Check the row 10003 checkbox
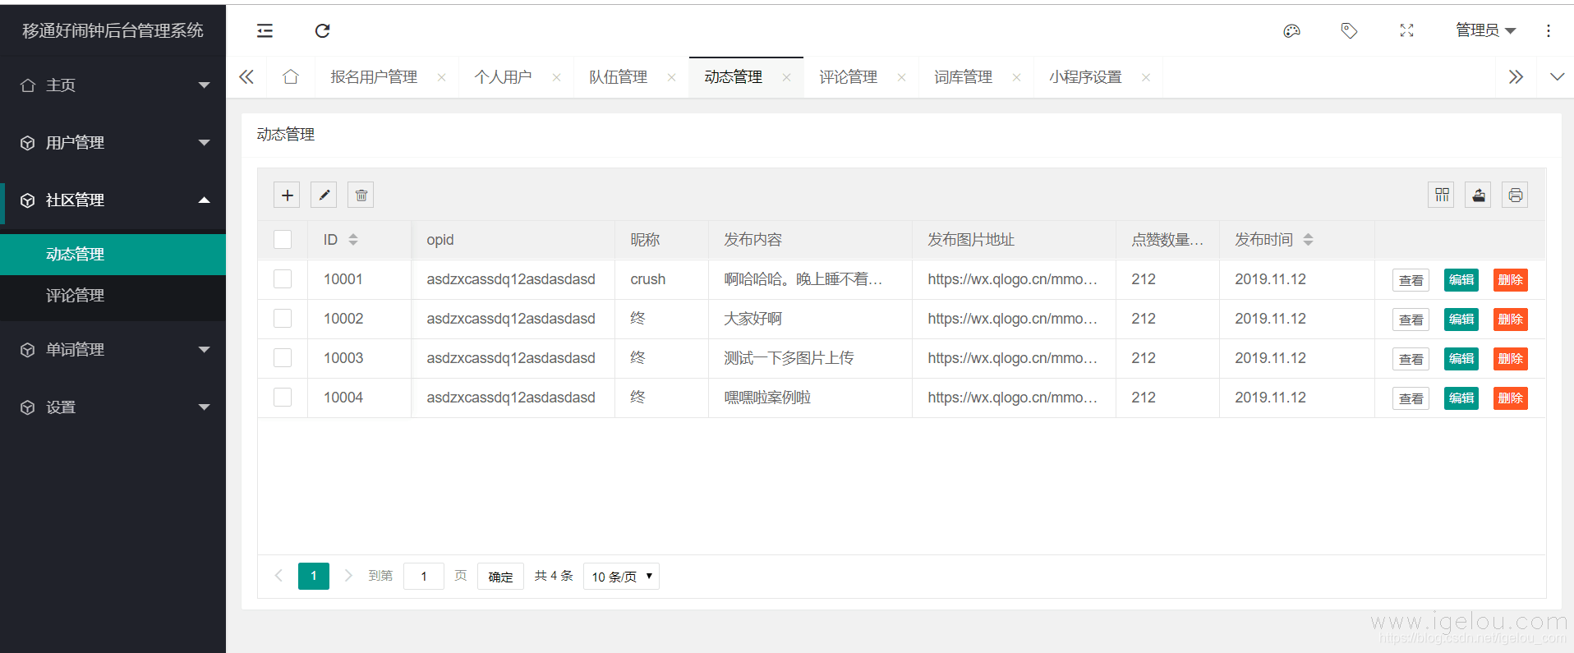Image resolution: width=1574 pixels, height=653 pixels. pyautogui.click(x=283, y=357)
